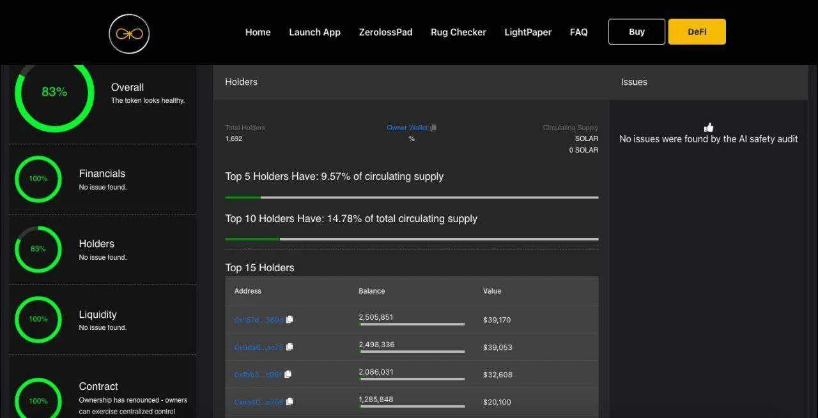This screenshot has height=418, width=818.
Task: Click the Balance column header
Action: (372, 291)
